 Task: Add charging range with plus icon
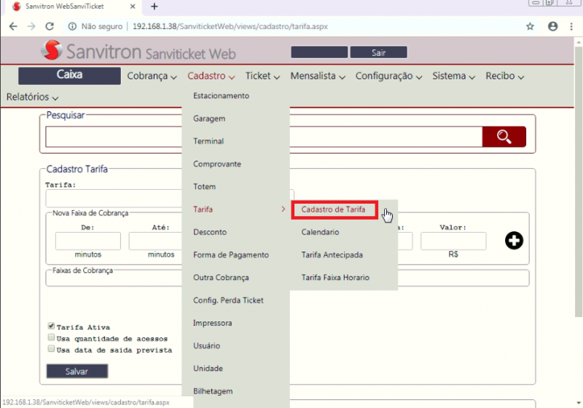pos(514,240)
